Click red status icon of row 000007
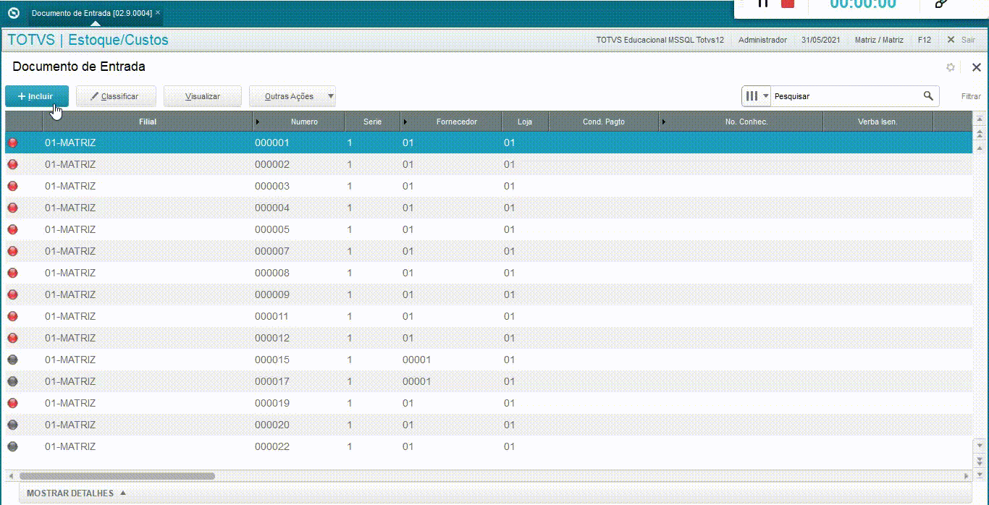 tap(12, 251)
